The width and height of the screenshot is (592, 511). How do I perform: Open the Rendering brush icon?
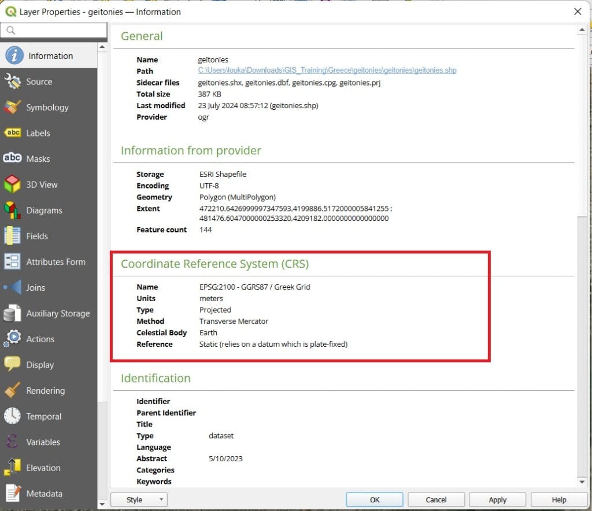pyautogui.click(x=12, y=390)
